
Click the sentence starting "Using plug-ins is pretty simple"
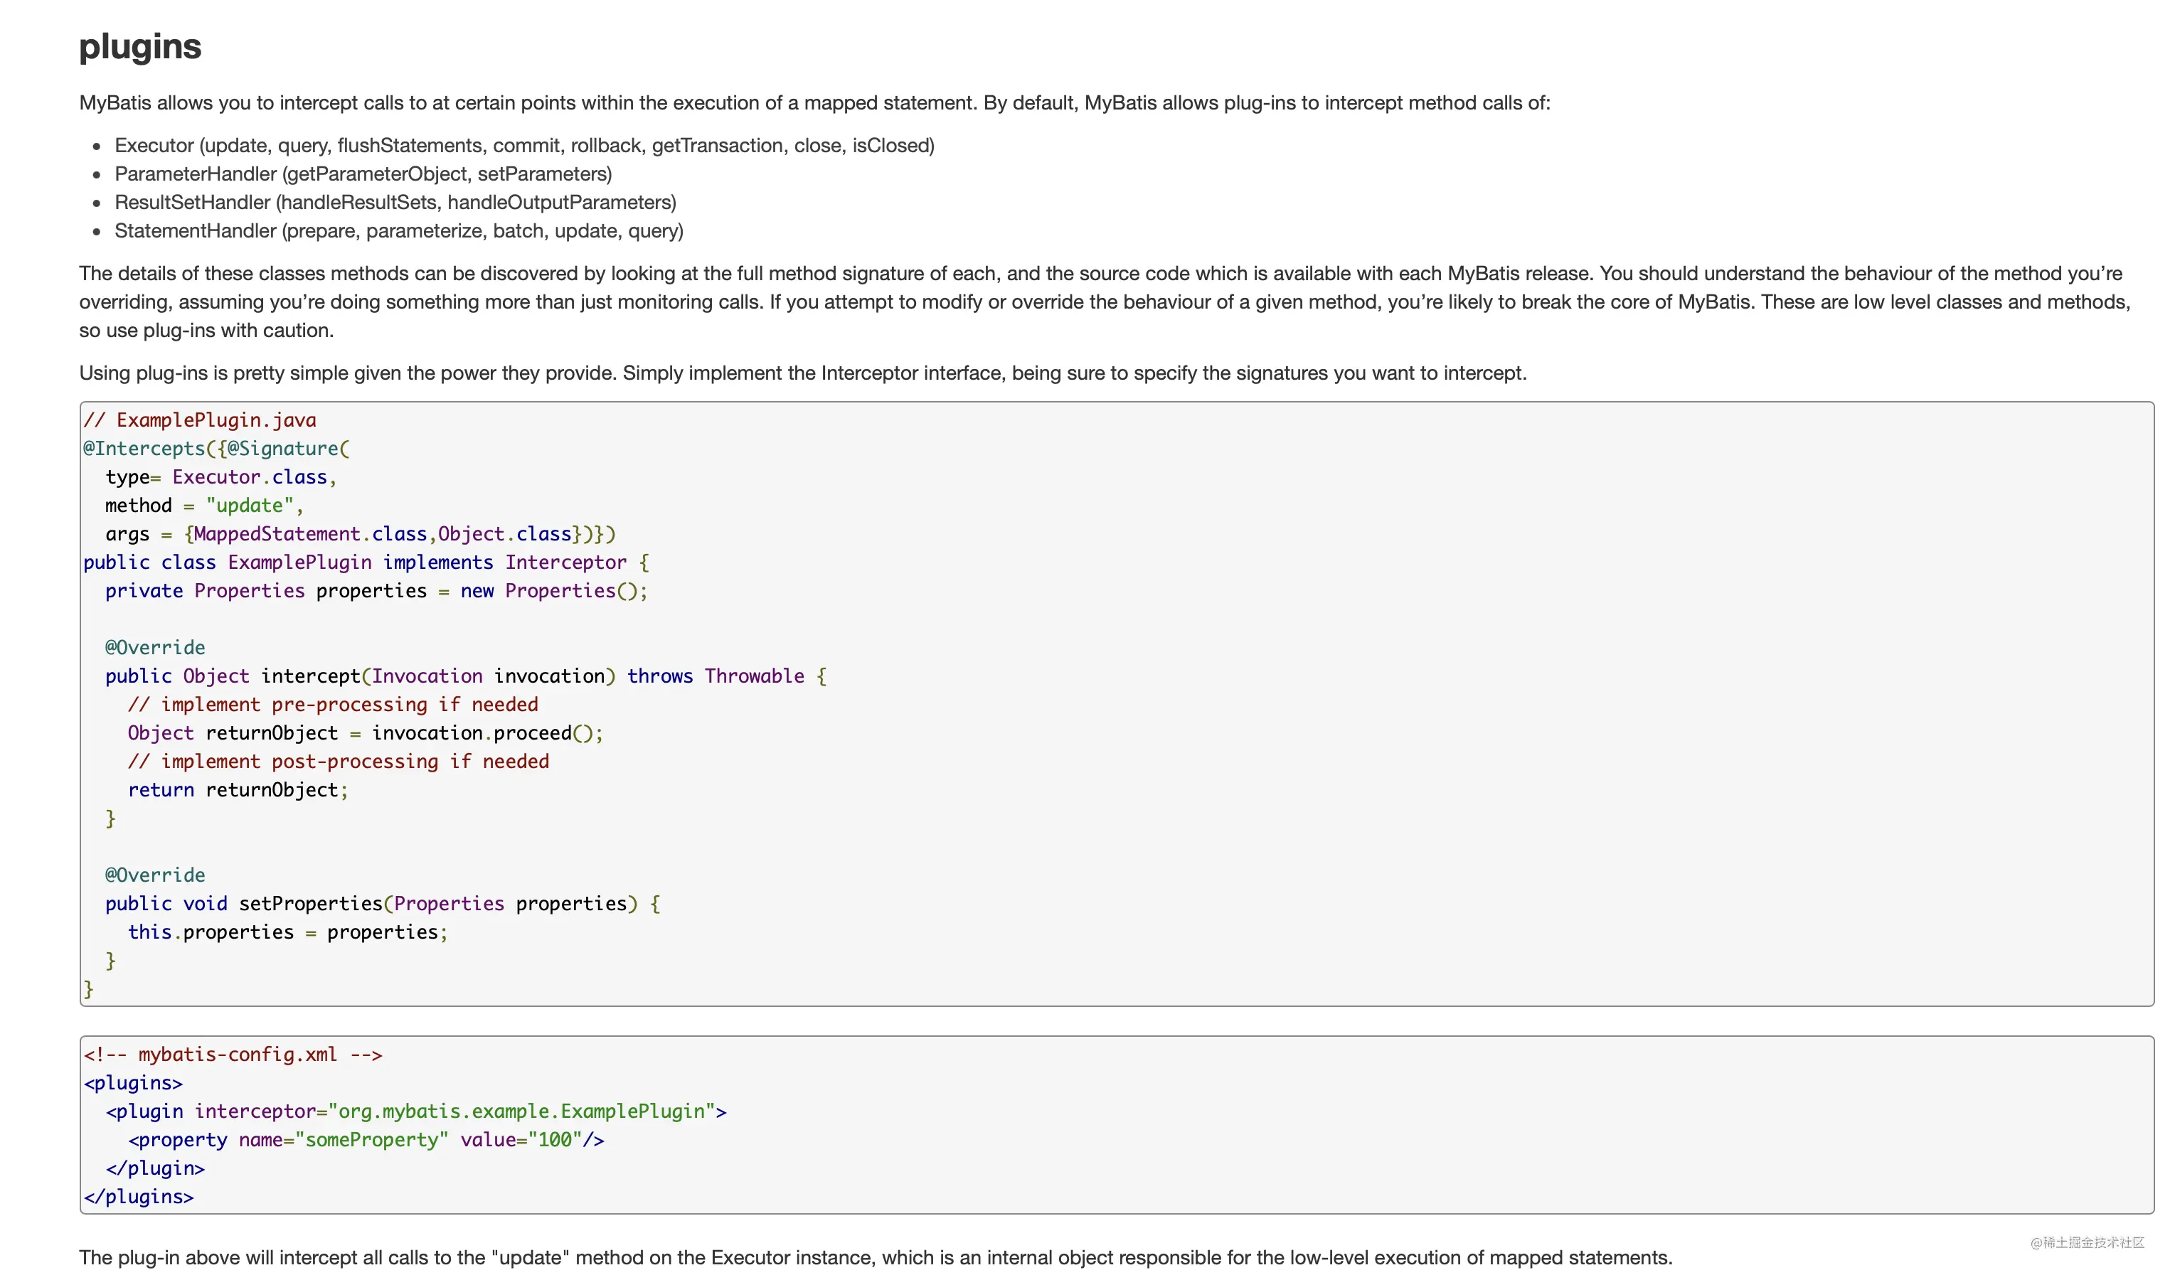(803, 373)
